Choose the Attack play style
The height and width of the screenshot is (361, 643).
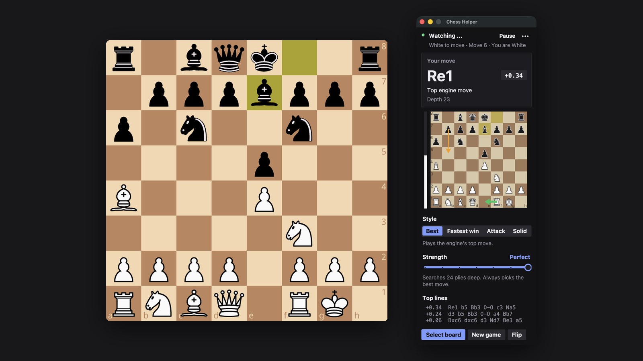[496, 231]
